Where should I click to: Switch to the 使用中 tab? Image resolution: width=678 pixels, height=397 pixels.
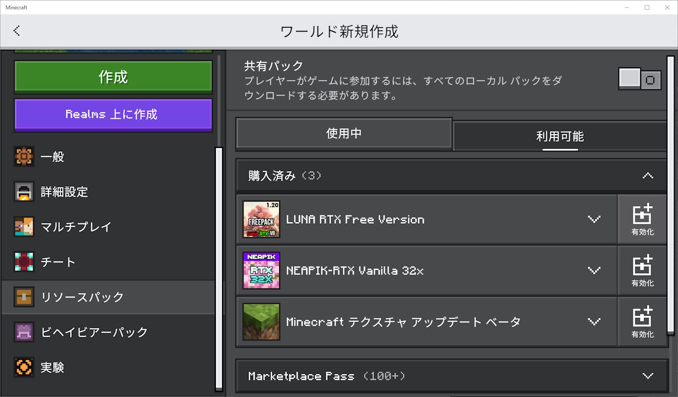pyautogui.click(x=344, y=134)
